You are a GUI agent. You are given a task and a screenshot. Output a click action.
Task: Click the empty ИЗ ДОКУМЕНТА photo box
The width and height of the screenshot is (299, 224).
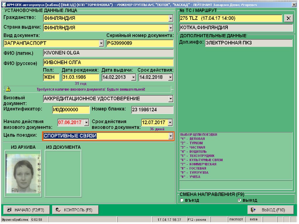pyautogui.click(x=63, y=174)
